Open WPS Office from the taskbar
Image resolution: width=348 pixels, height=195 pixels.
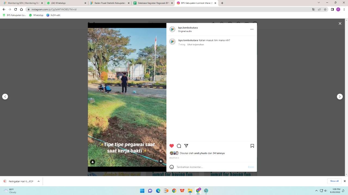pos(182,191)
